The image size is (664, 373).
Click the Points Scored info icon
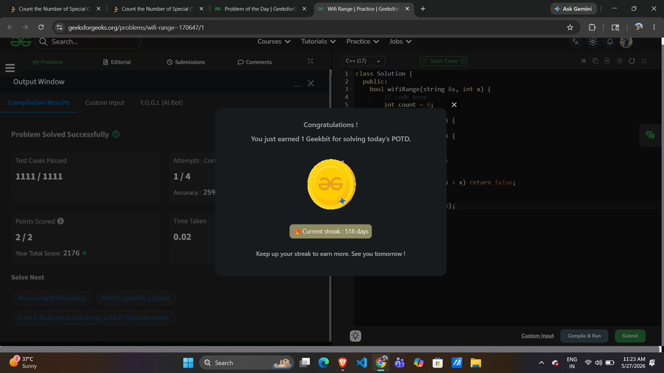click(60, 221)
